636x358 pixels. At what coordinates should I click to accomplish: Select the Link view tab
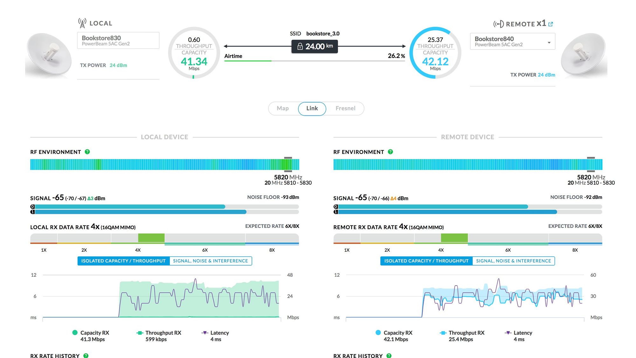[312, 109]
